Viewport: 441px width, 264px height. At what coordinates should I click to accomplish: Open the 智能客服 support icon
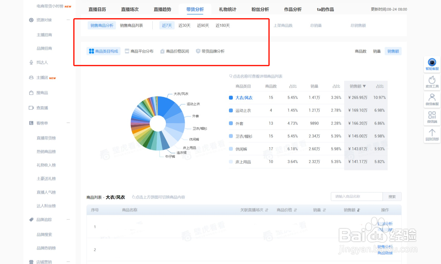click(432, 63)
